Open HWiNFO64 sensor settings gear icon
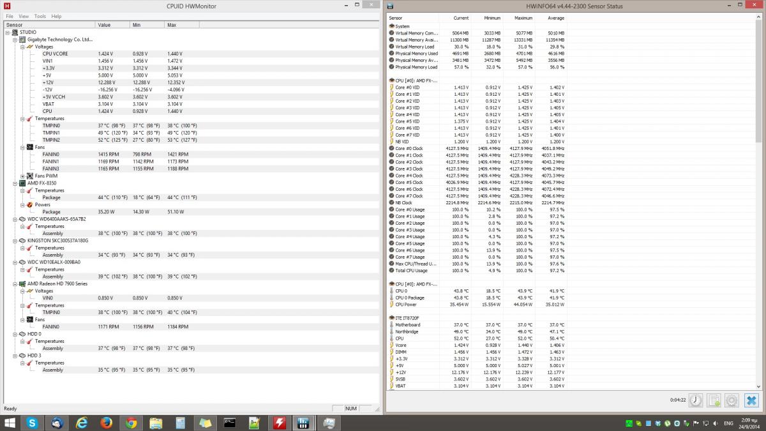 coord(732,400)
